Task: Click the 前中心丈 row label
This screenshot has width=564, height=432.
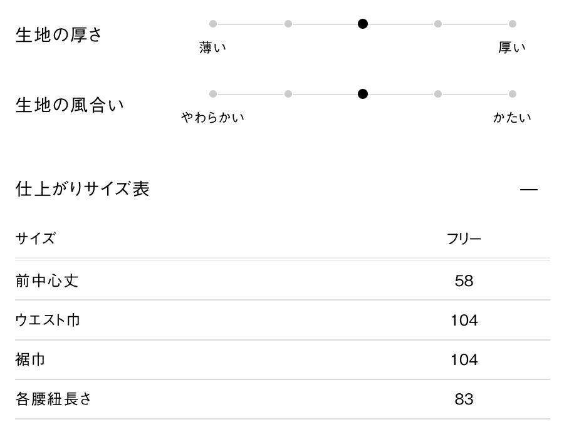Action: [47, 280]
